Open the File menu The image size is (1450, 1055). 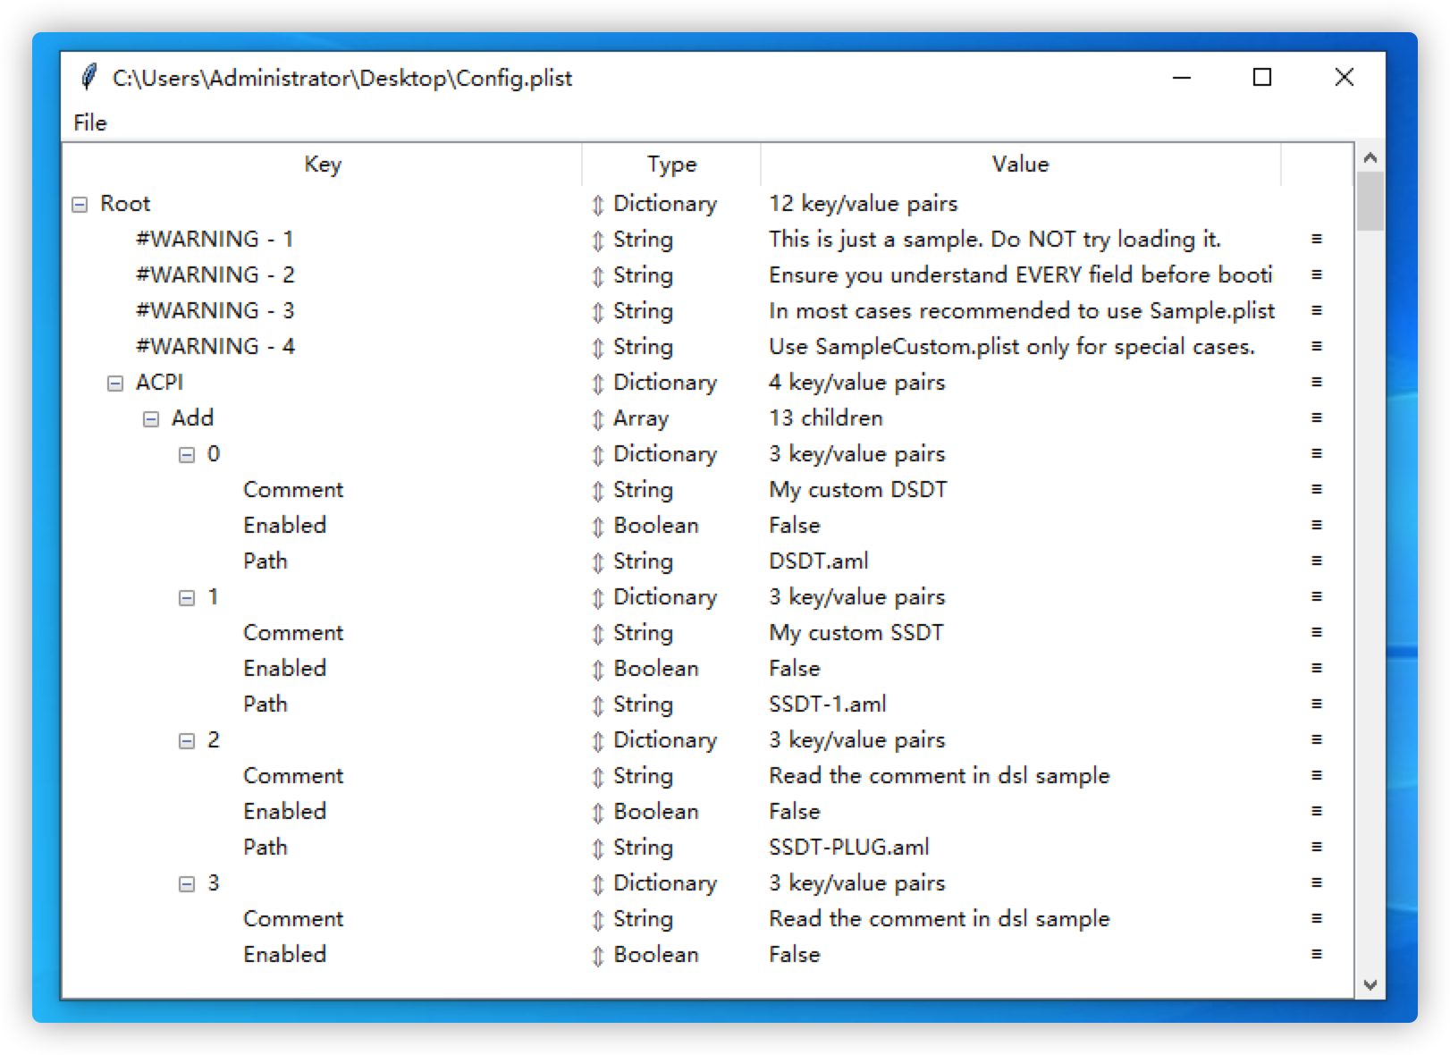tap(89, 122)
